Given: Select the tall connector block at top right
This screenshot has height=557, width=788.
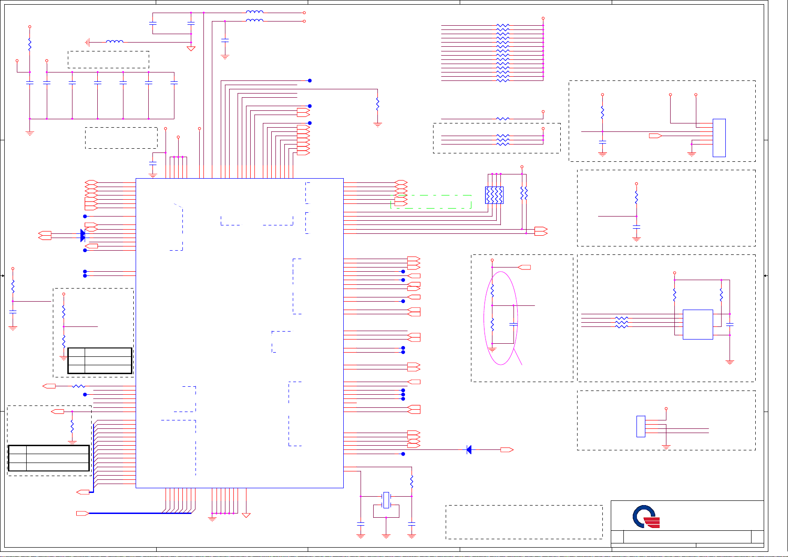Looking at the screenshot, I should (x=719, y=138).
